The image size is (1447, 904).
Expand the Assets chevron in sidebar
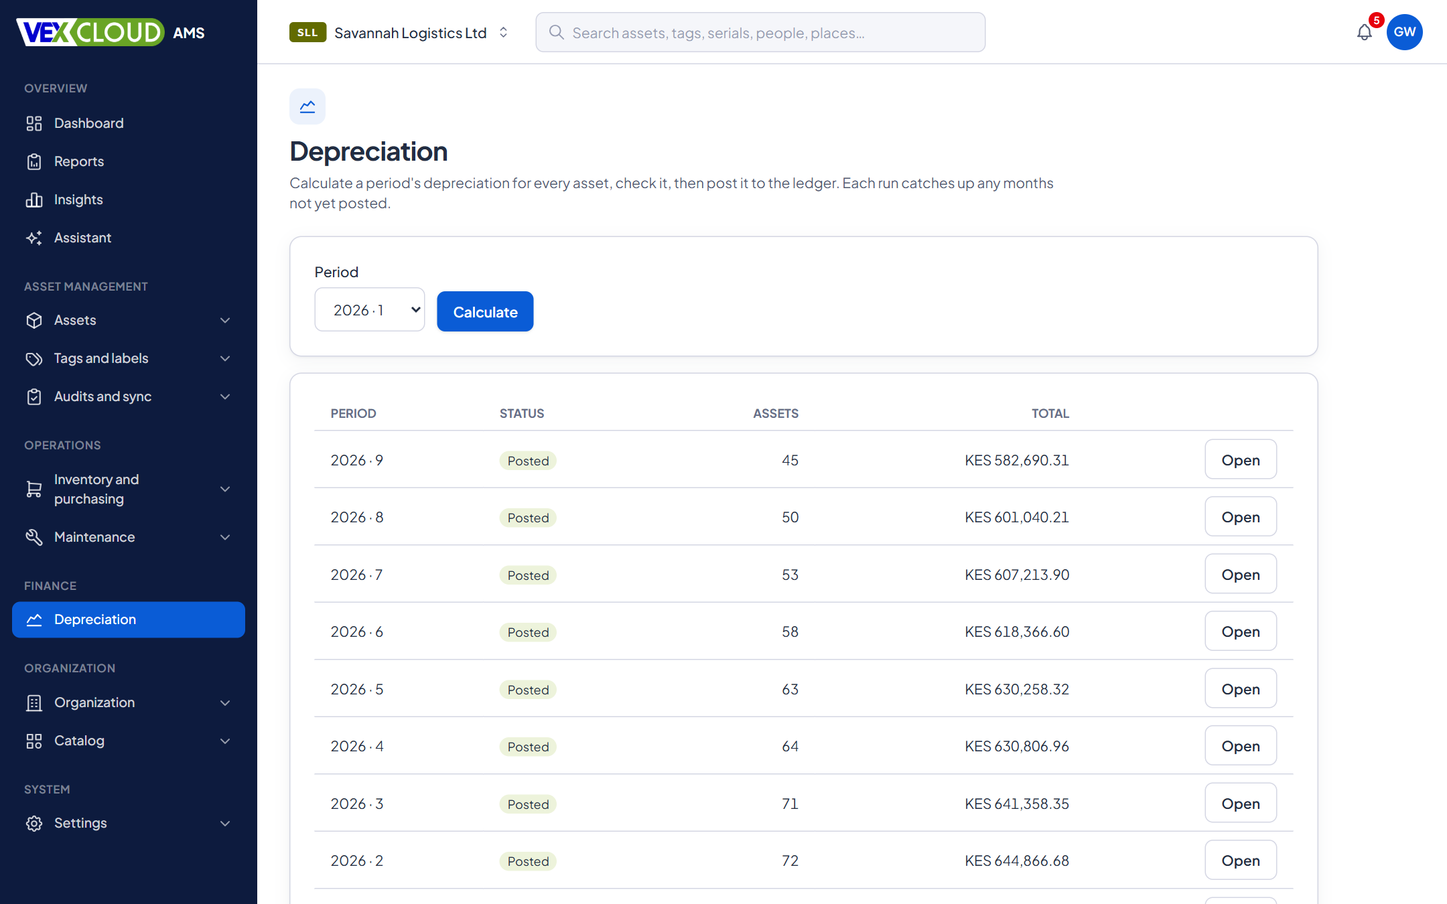(225, 320)
